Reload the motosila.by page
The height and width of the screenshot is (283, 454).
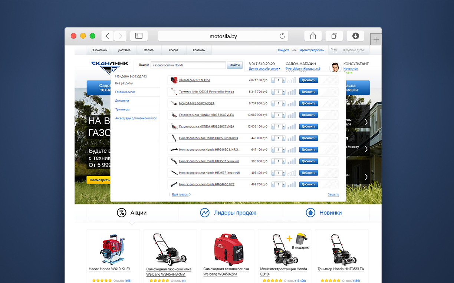[x=282, y=36]
